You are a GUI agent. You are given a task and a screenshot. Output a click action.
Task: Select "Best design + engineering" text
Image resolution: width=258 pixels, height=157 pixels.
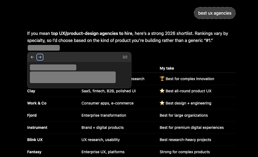[188, 103]
